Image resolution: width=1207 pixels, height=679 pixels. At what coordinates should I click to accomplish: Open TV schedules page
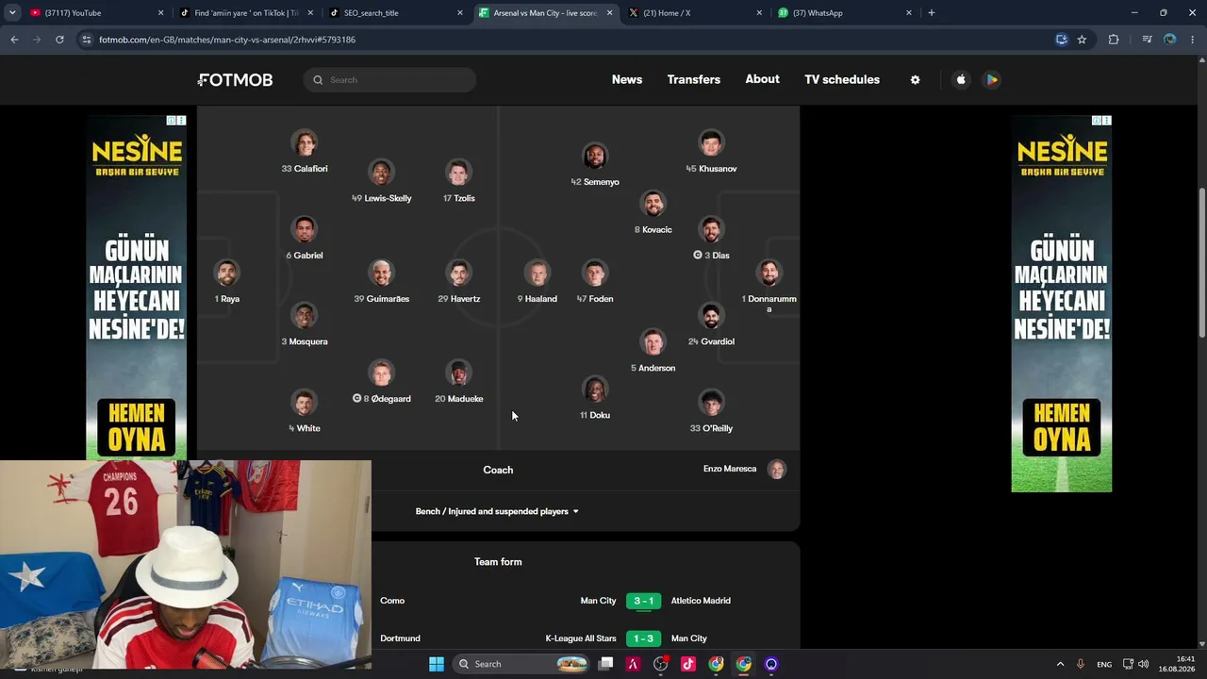pyautogui.click(x=842, y=80)
